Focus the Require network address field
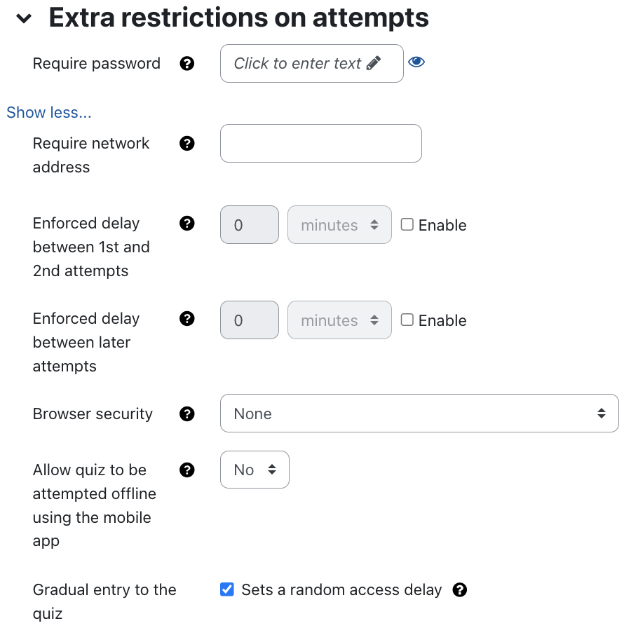631x635 pixels. coord(320,143)
